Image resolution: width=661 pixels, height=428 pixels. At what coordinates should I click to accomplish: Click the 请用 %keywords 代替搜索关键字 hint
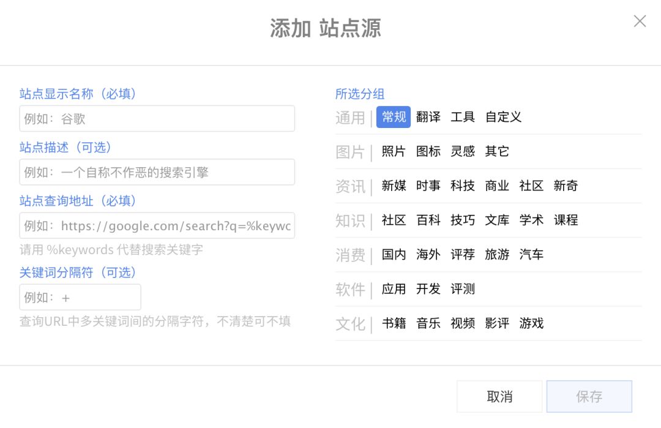pyautogui.click(x=111, y=250)
